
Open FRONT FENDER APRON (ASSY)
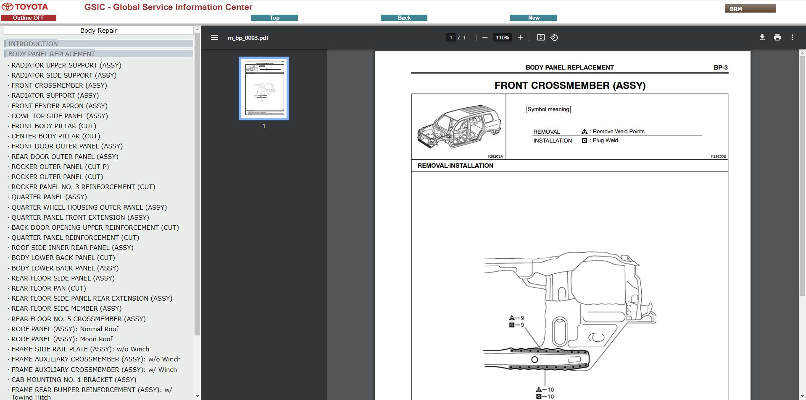(59, 106)
